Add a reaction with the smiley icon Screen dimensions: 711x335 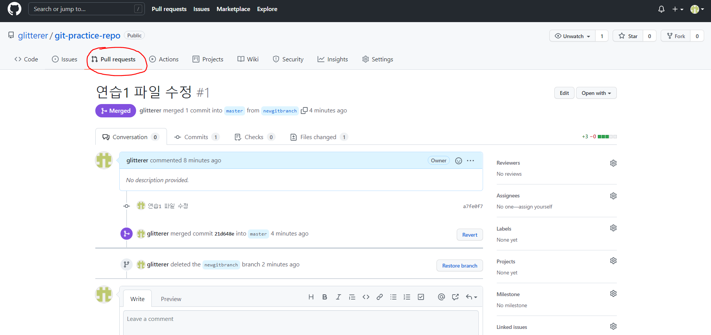459,161
